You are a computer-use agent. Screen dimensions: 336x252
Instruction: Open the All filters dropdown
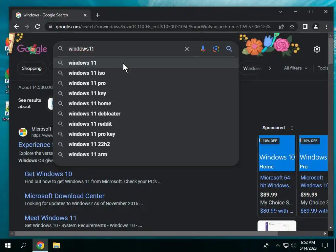[x=296, y=68]
